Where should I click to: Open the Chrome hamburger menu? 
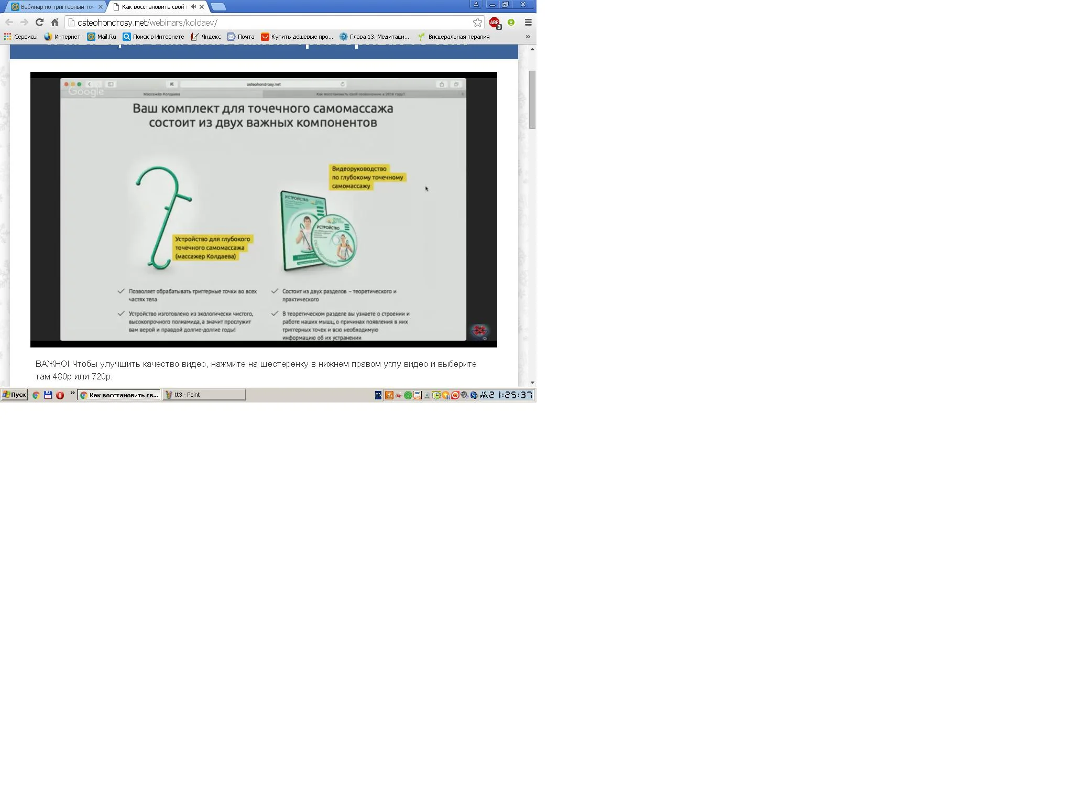pyautogui.click(x=528, y=23)
